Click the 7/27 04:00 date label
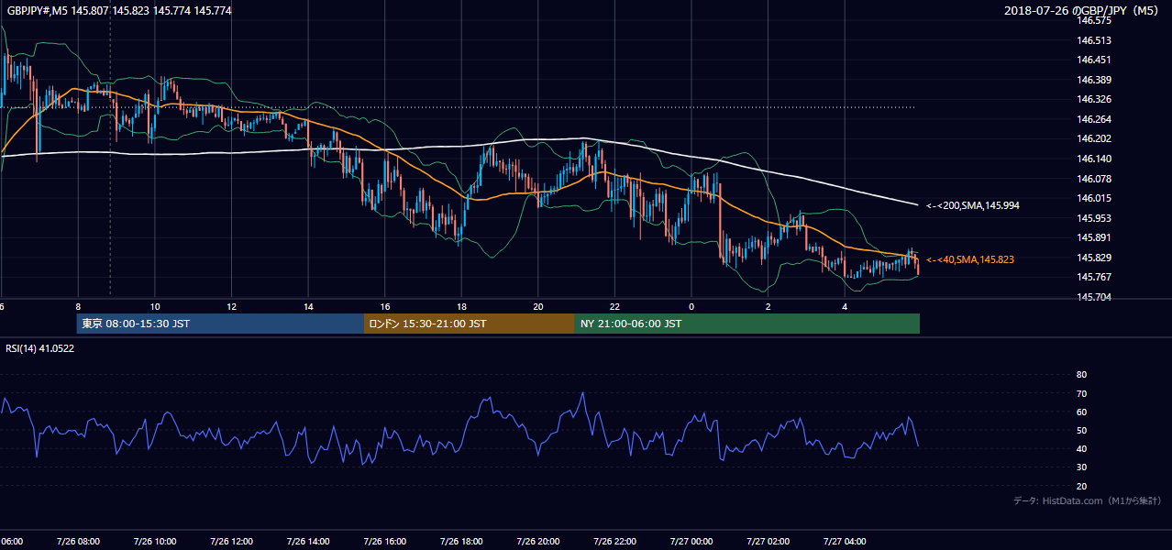The width and height of the screenshot is (1172, 550). coord(845,542)
